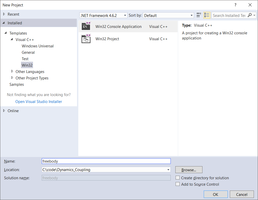This screenshot has width=258, height=200.
Task: Select the Test template category
Action: click(25, 59)
